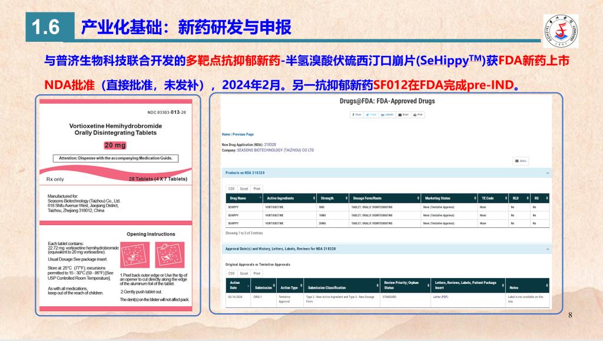Sort by 'Letters, Reviews, Labels, Patient Package Insert' header

point(468,285)
